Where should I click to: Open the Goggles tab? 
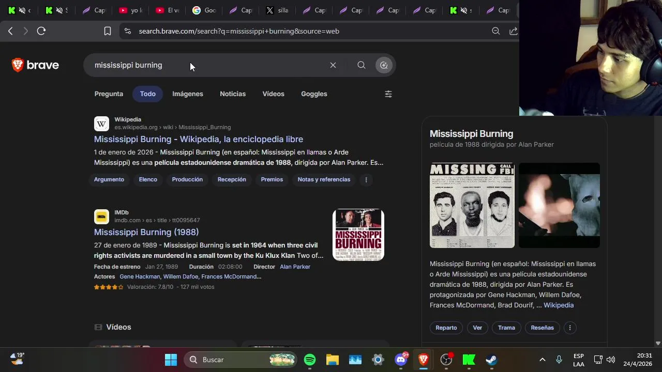tap(314, 94)
